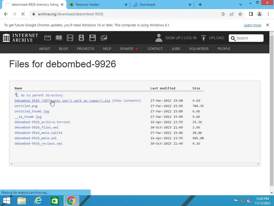Click the Learn more link
This screenshot has height=206, width=274.
(252, 25)
